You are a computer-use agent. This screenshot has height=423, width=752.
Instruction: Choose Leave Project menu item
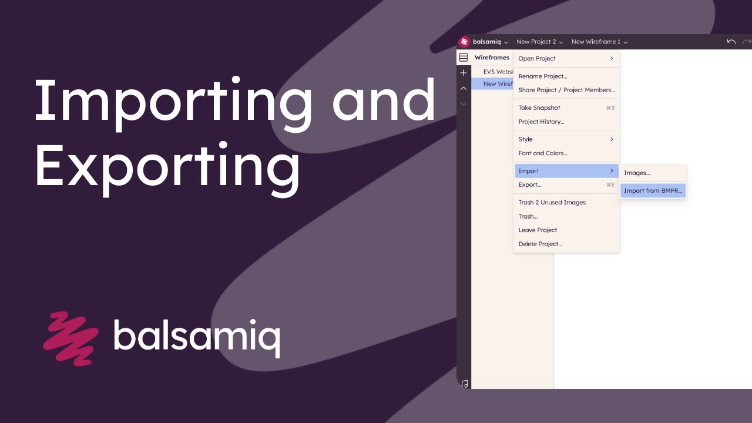click(x=566, y=230)
